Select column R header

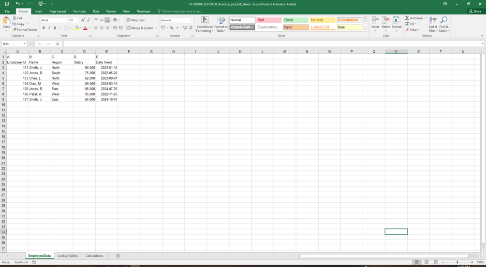396,52
